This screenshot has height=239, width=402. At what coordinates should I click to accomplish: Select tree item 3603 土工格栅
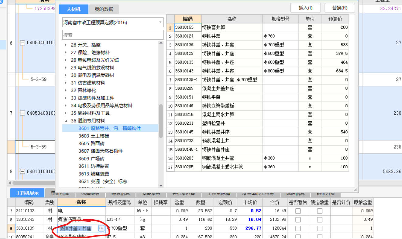94,136
